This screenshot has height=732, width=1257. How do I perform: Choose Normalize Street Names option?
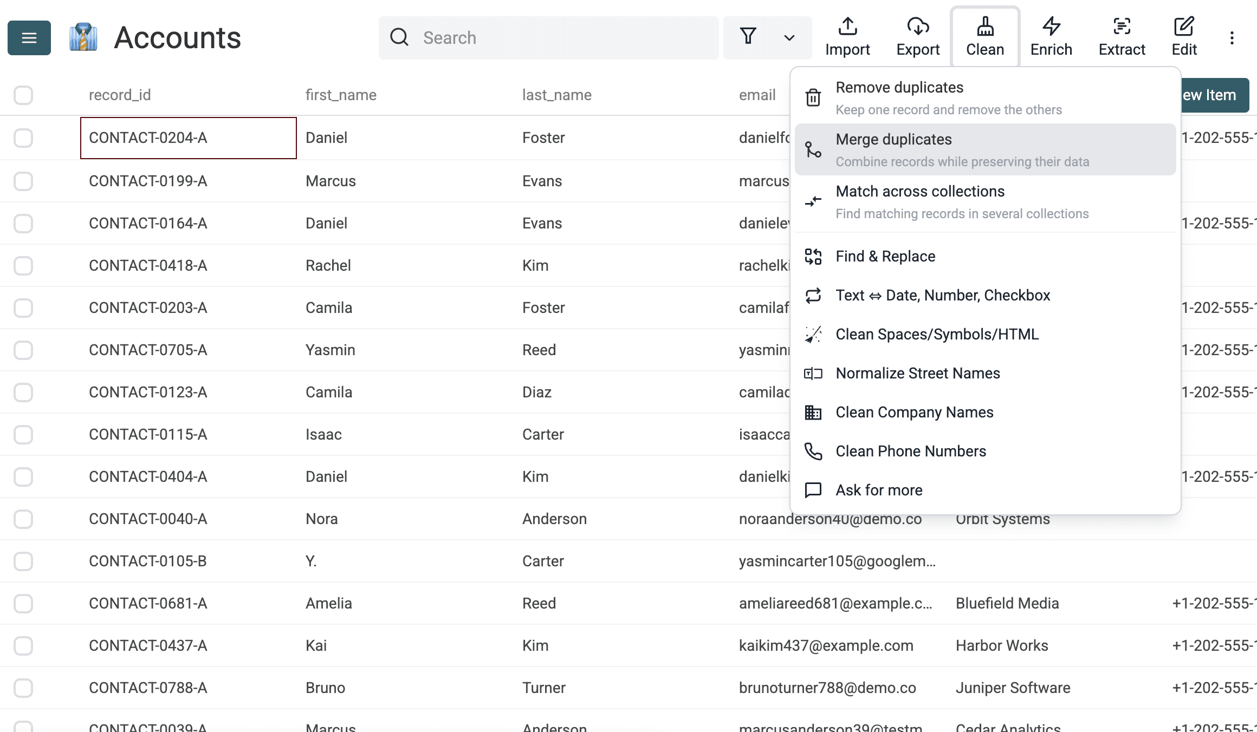[x=985, y=373]
